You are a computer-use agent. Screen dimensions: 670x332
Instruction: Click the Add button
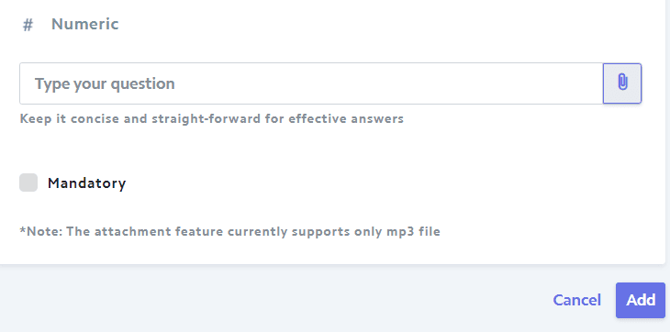click(x=641, y=300)
